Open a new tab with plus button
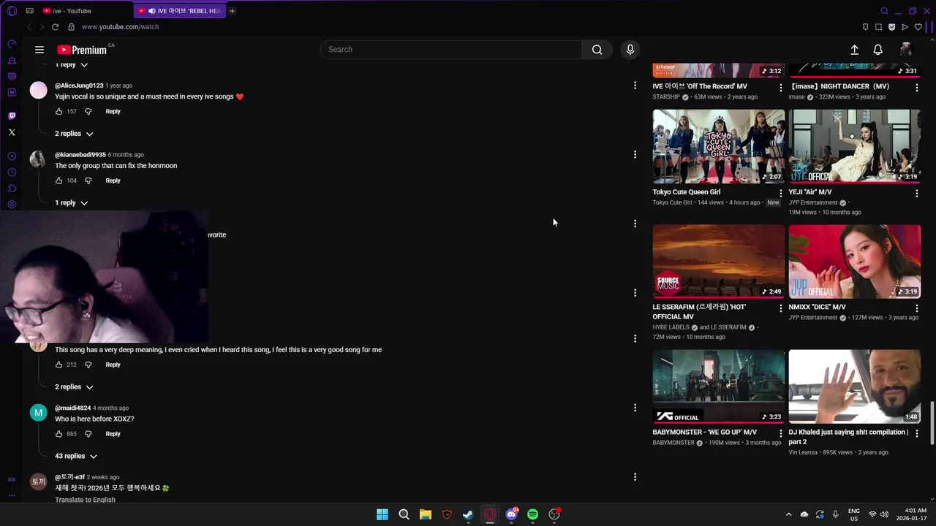The height and width of the screenshot is (526, 936). tap(232, 11)
